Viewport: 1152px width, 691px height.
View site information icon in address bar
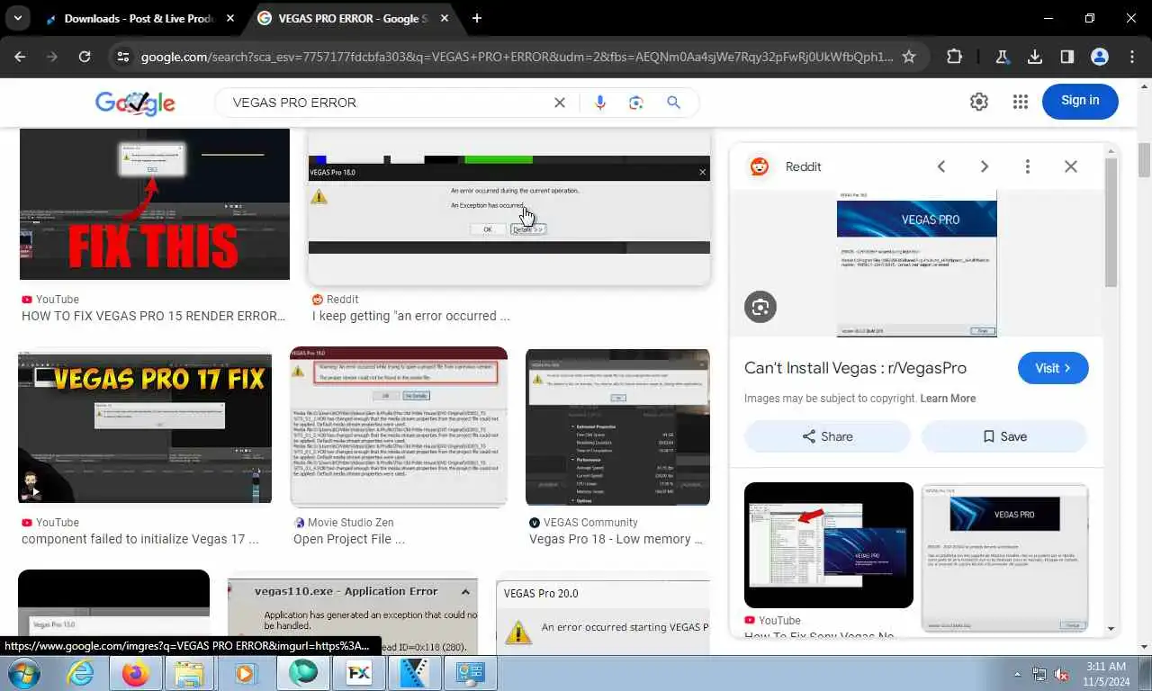click(x=124, y=57)
